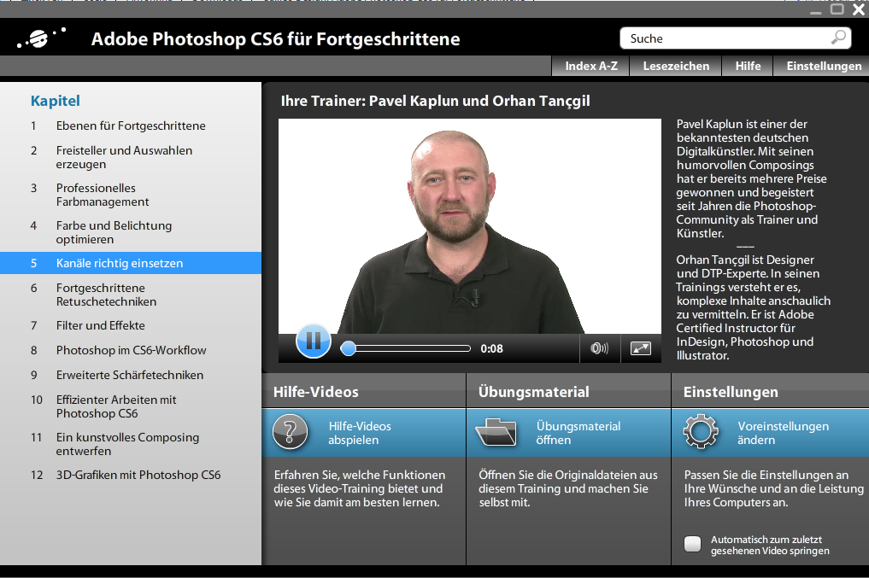
Task: Maximize the training window
Action: pos(837,9)
